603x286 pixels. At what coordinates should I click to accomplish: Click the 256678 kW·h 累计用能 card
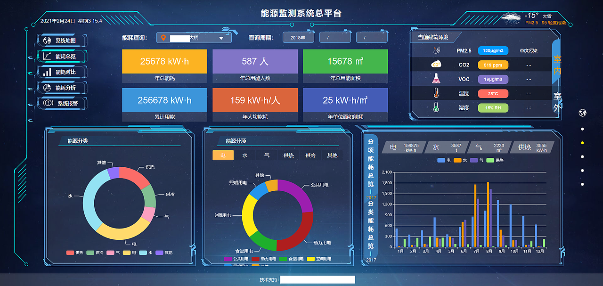(x=164, y=104)
